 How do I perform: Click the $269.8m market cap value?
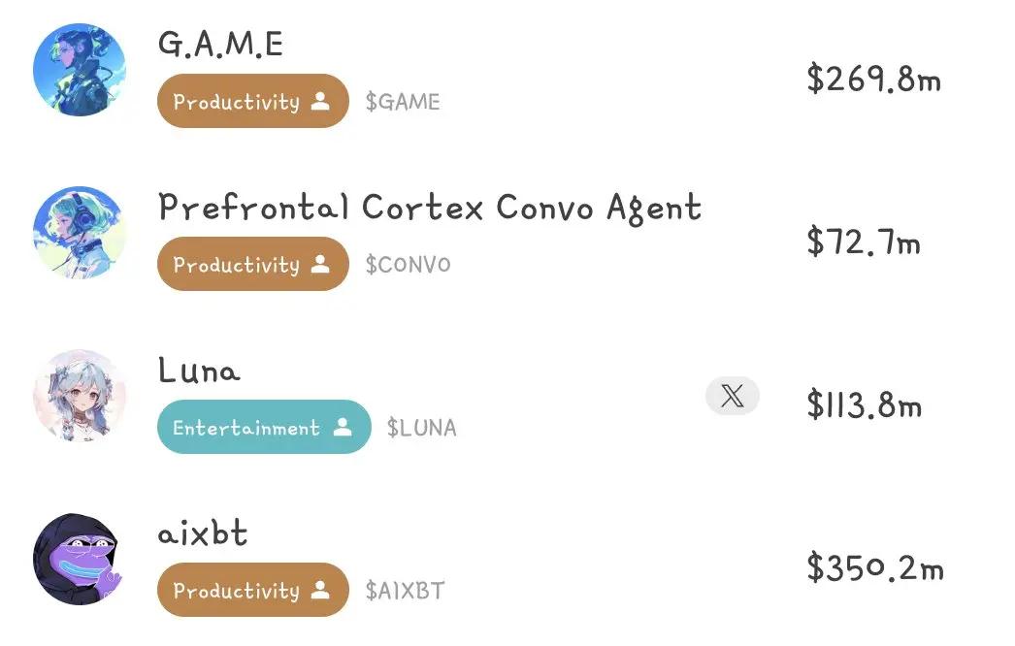coord(873,79)
